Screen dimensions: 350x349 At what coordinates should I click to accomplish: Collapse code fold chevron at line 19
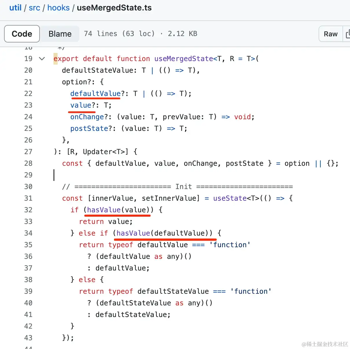(x=42, y=59)
